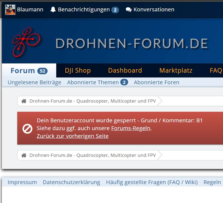Click the Abonnierte Themen badge counter
Viewport: 223px width, 203px height.
coord(124,82)
